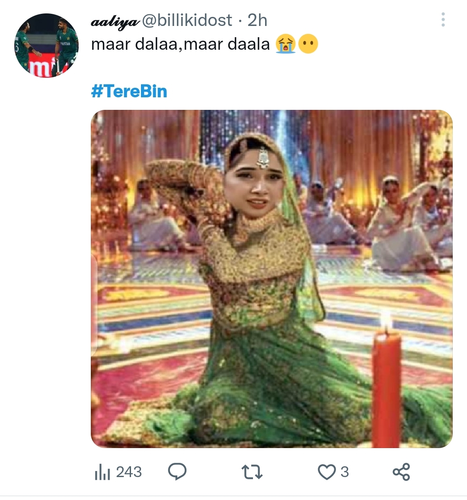Open replies with the speech bubble icon
Viewport: 467px width, 500px height.
click(177, 473)
